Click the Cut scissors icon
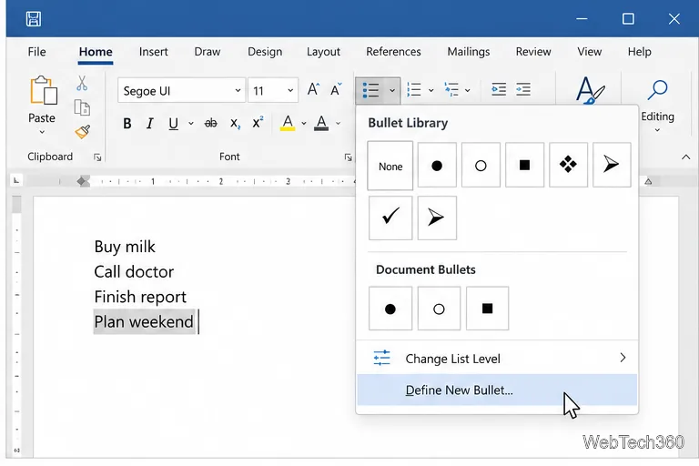699x466 pixels. [x=82, y=83]
